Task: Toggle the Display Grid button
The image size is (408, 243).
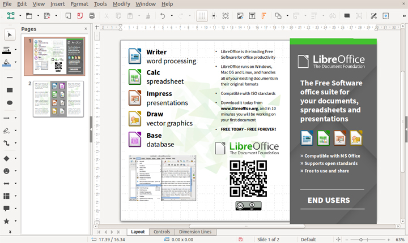Action: [x=202, y=16]
